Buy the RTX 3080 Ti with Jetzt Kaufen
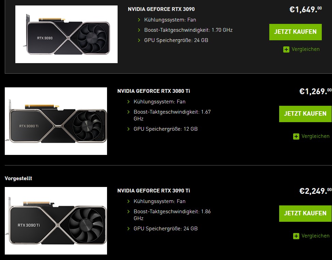The image size is (332, 260). [305, 114]
